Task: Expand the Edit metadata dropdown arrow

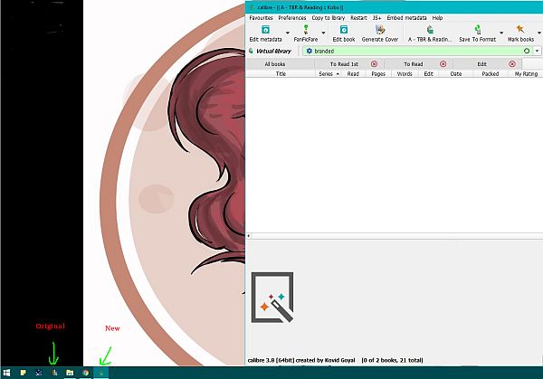Action: click(288, 33)
